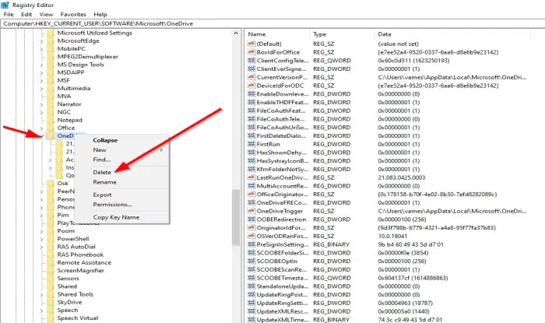545x323 pixels.
Task: Select the RAS Phonebook key
Action: [80, 255]
